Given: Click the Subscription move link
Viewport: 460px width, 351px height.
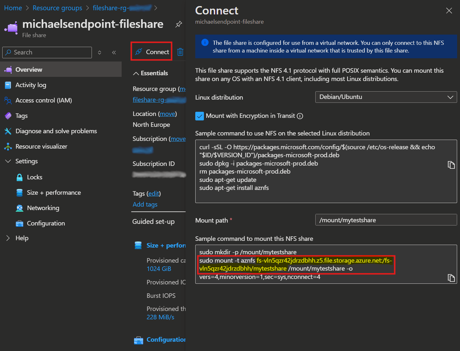Looking at the screenshot, I should tap(178, 139).
